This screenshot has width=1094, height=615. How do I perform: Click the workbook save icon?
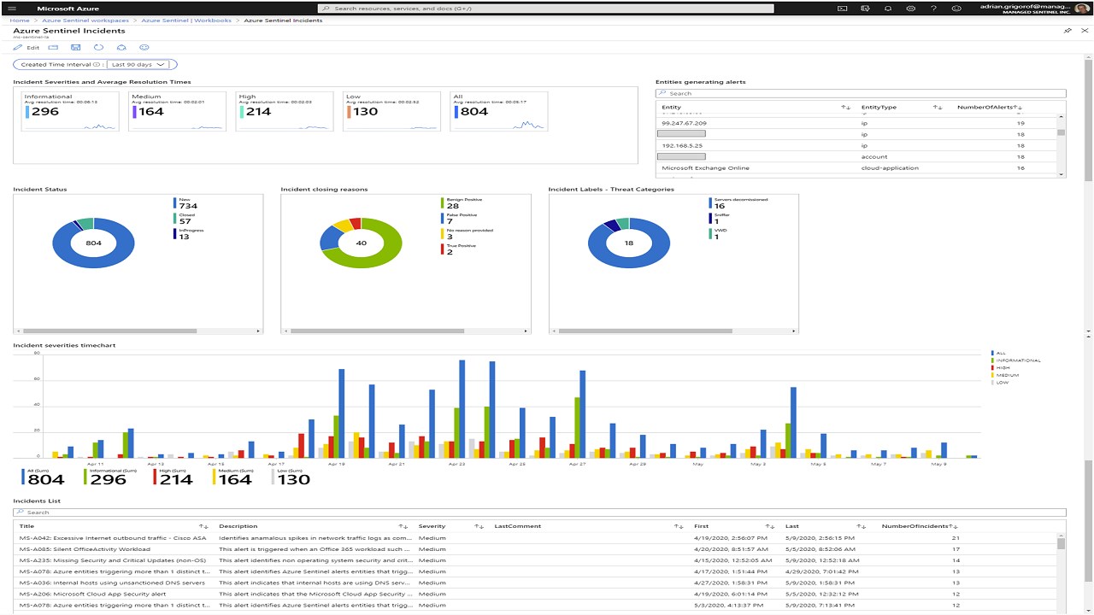76,48
